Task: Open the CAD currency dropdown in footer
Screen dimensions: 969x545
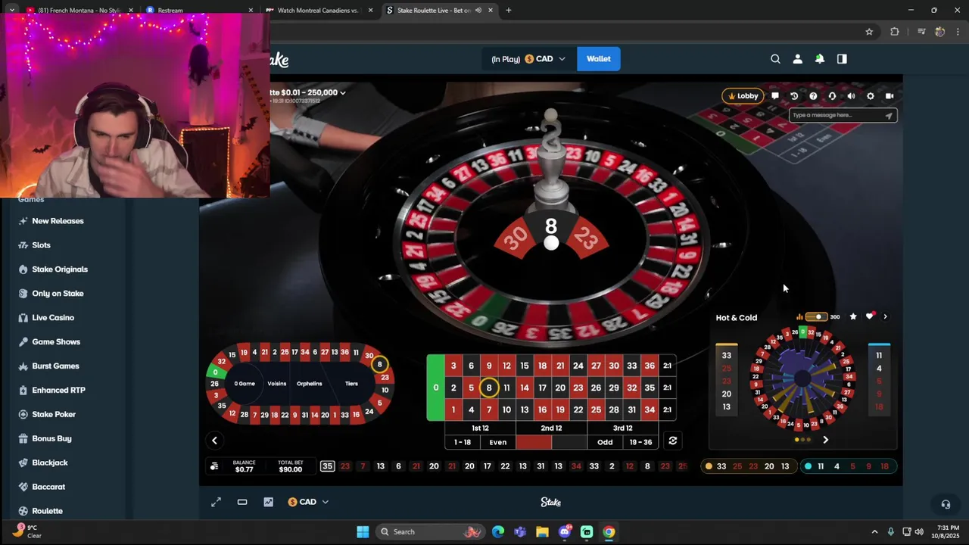Action: click(x=309, y=502)
